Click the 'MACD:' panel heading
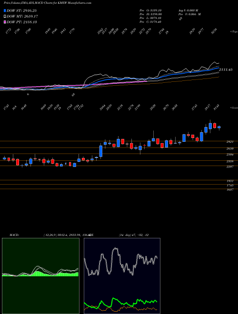 point(14,235)
